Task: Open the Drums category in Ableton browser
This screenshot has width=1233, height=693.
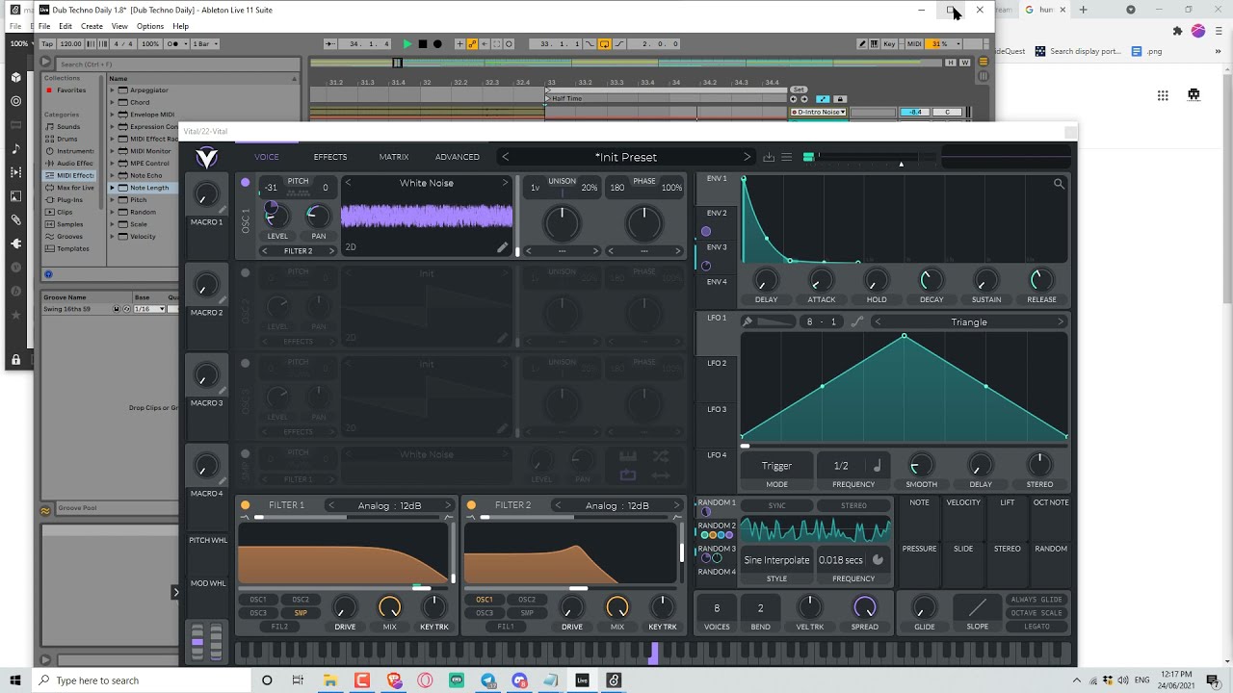Action: (66, 139)
